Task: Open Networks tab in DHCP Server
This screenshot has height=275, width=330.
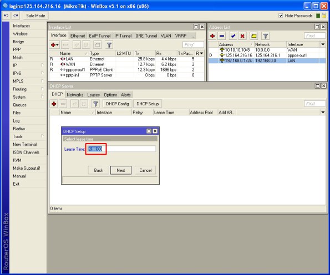Action: coord(75,95)
